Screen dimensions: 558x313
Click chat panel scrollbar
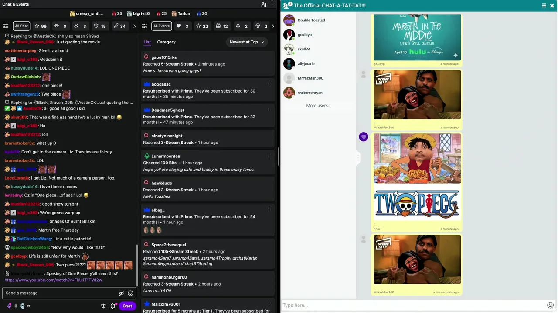[137, 265]
